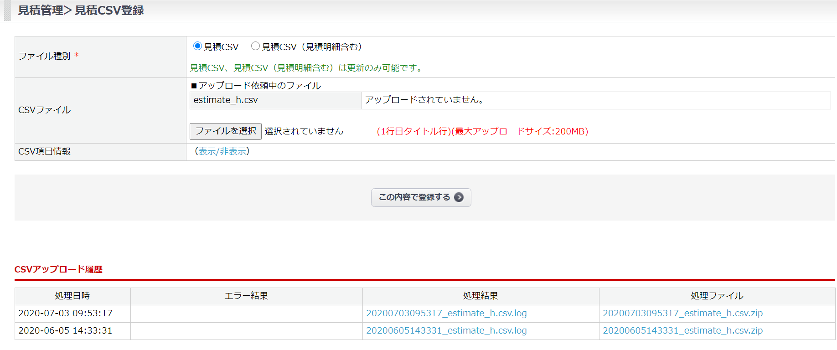
Task: Click the アップロードされていません status cell
Action: (424, 100)
